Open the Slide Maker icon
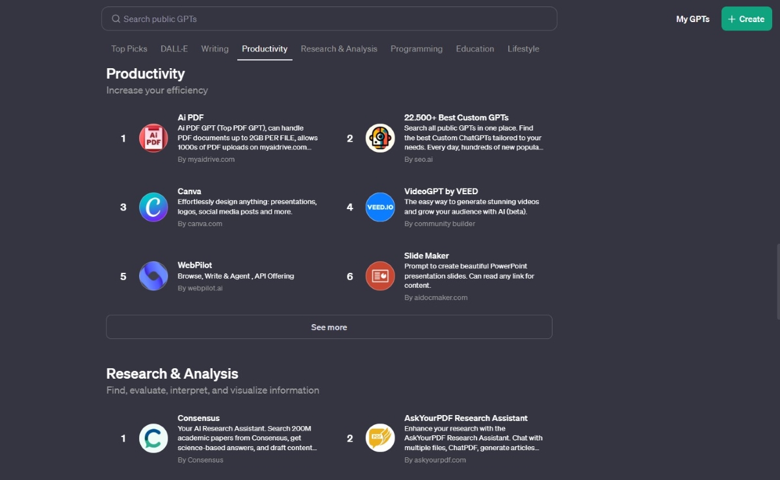780x480 pixels. 380,276
